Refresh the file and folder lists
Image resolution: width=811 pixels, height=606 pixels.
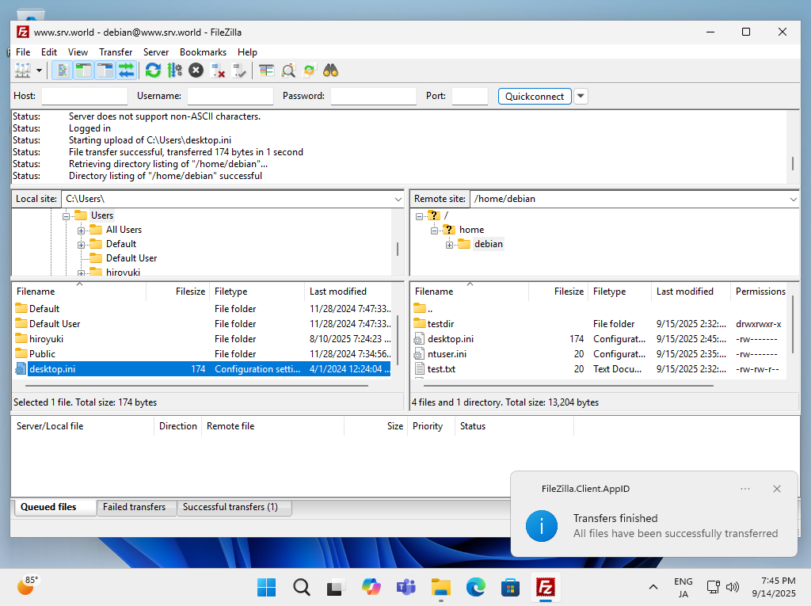[x=153, y=71]
